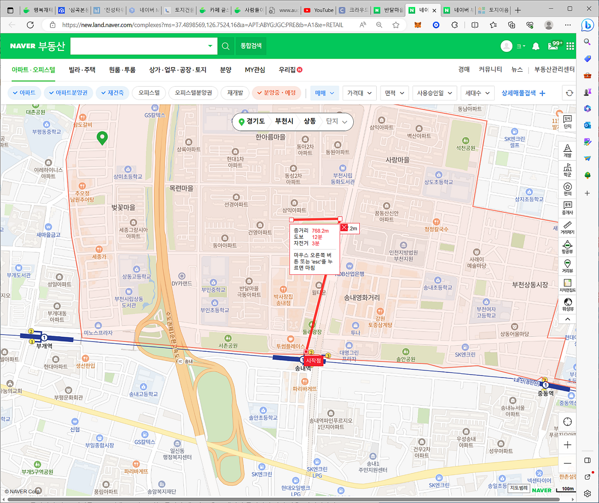This screenshot has width=599, height=503.
Task: Toggle the 재건축 filter
Action: coord(112,93)
